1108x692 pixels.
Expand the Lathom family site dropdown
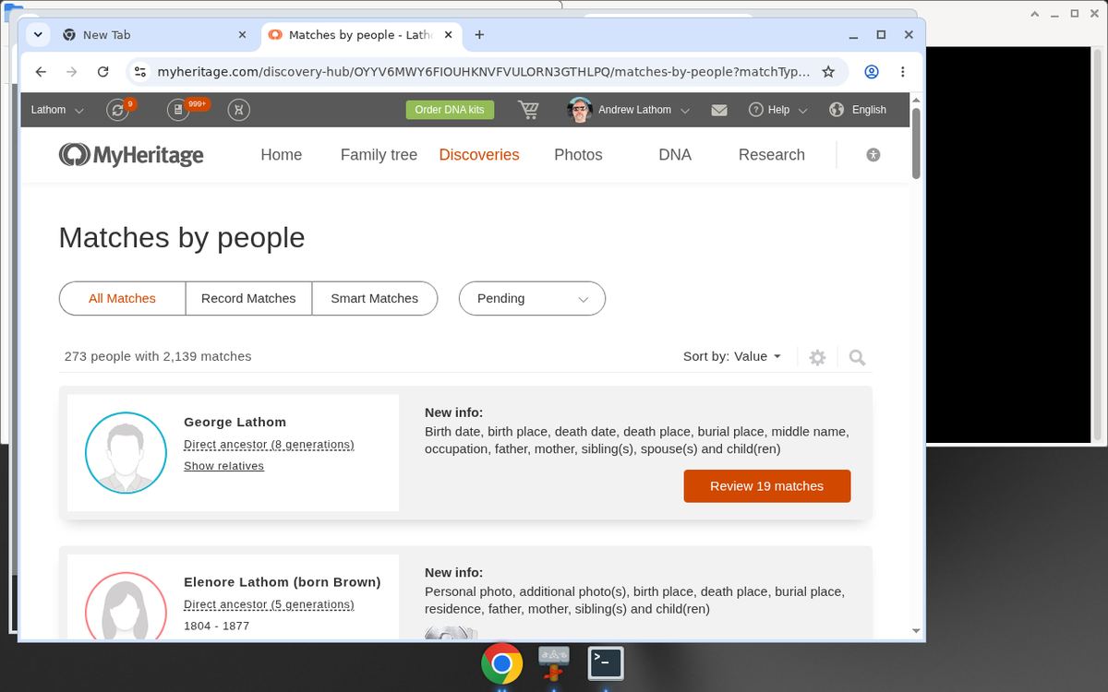point(57,110)
